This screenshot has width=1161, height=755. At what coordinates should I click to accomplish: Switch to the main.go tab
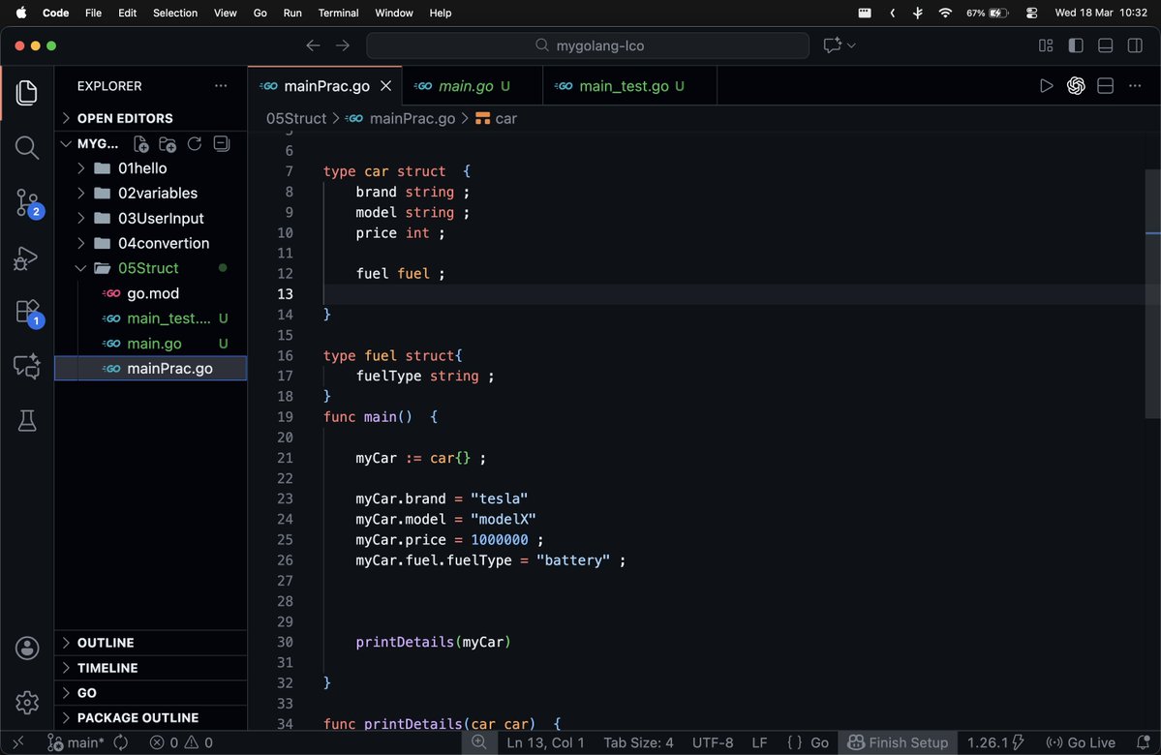tap(473, 86)
